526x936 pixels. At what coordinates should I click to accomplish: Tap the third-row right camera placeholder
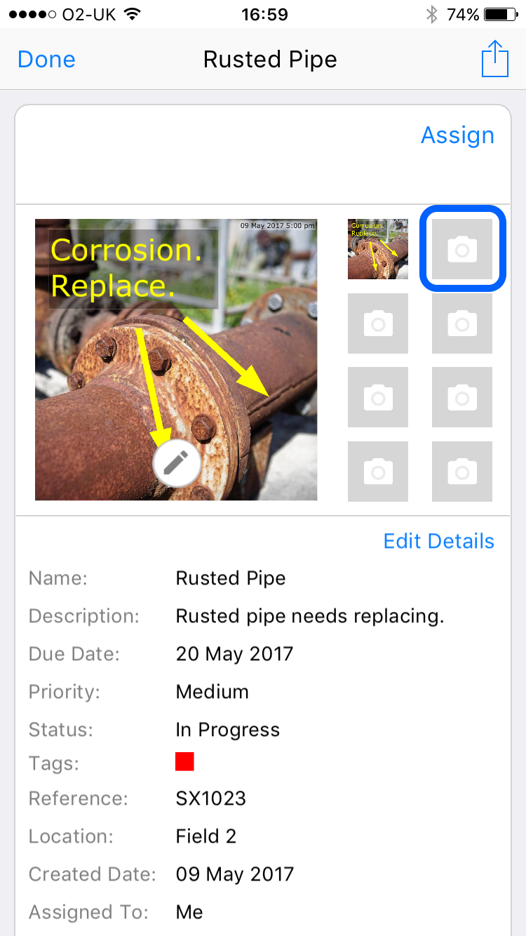click(x=462, y=397)
